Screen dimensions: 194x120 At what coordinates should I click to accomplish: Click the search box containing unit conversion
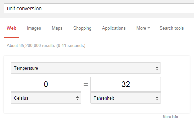pyautogui.click(x=99, y=8)
